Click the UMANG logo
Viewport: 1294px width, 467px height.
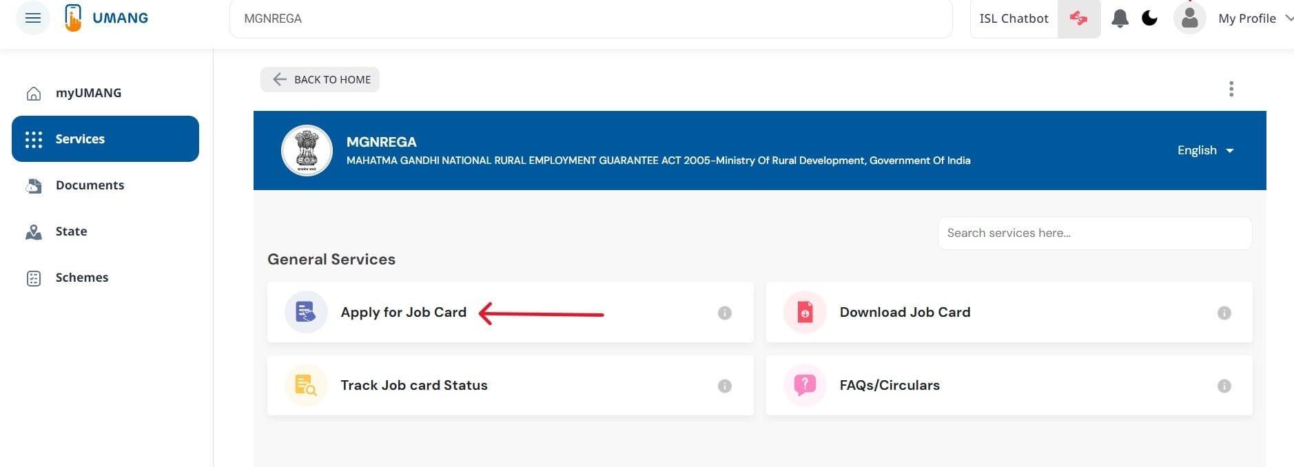click(107, 18)
